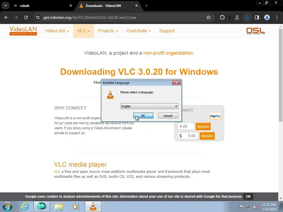Click the VideoLAN Organization logo

tap(23, 31)
